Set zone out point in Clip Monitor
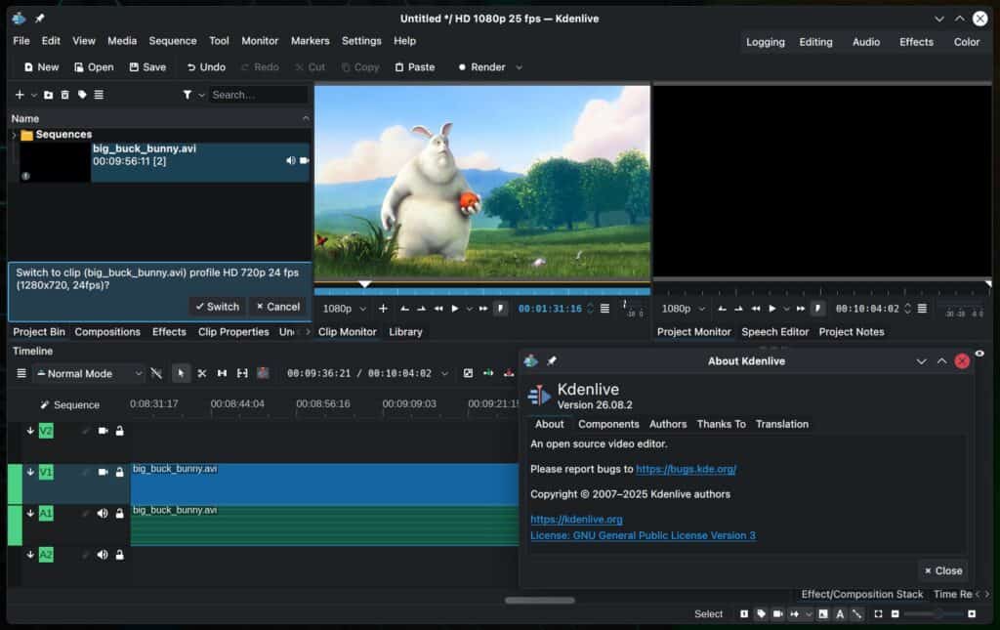This screenshot has height=630, width=1000. click(x=422, y=309)
